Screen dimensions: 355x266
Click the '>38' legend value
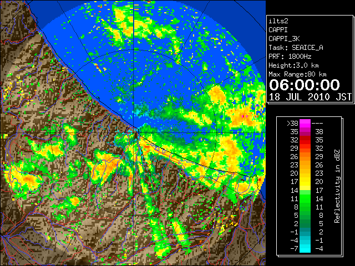point(292,123)
